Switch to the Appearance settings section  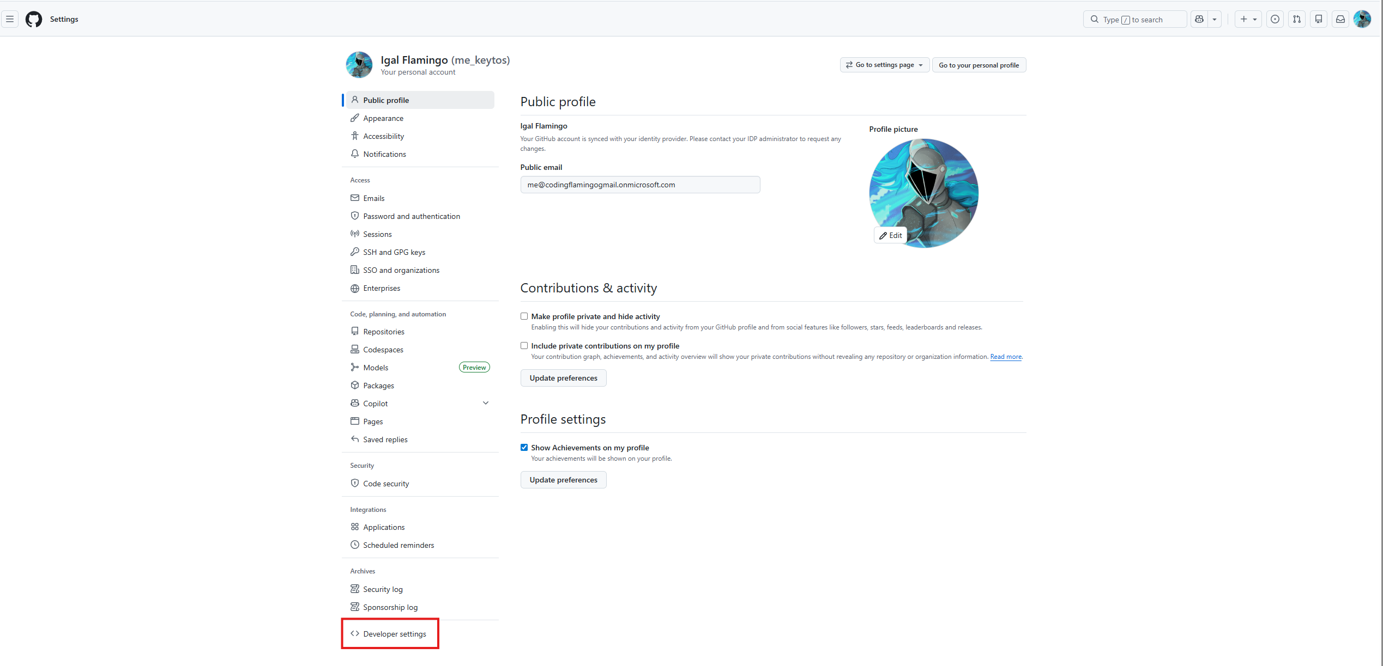[x=383, y=118]
